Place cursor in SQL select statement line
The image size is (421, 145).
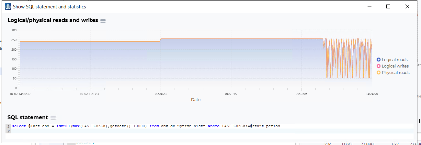point(146,126)
